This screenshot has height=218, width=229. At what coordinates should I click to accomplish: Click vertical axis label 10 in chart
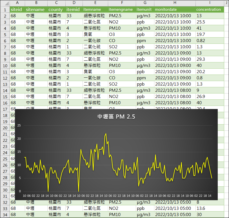click(x=19, y=165)
